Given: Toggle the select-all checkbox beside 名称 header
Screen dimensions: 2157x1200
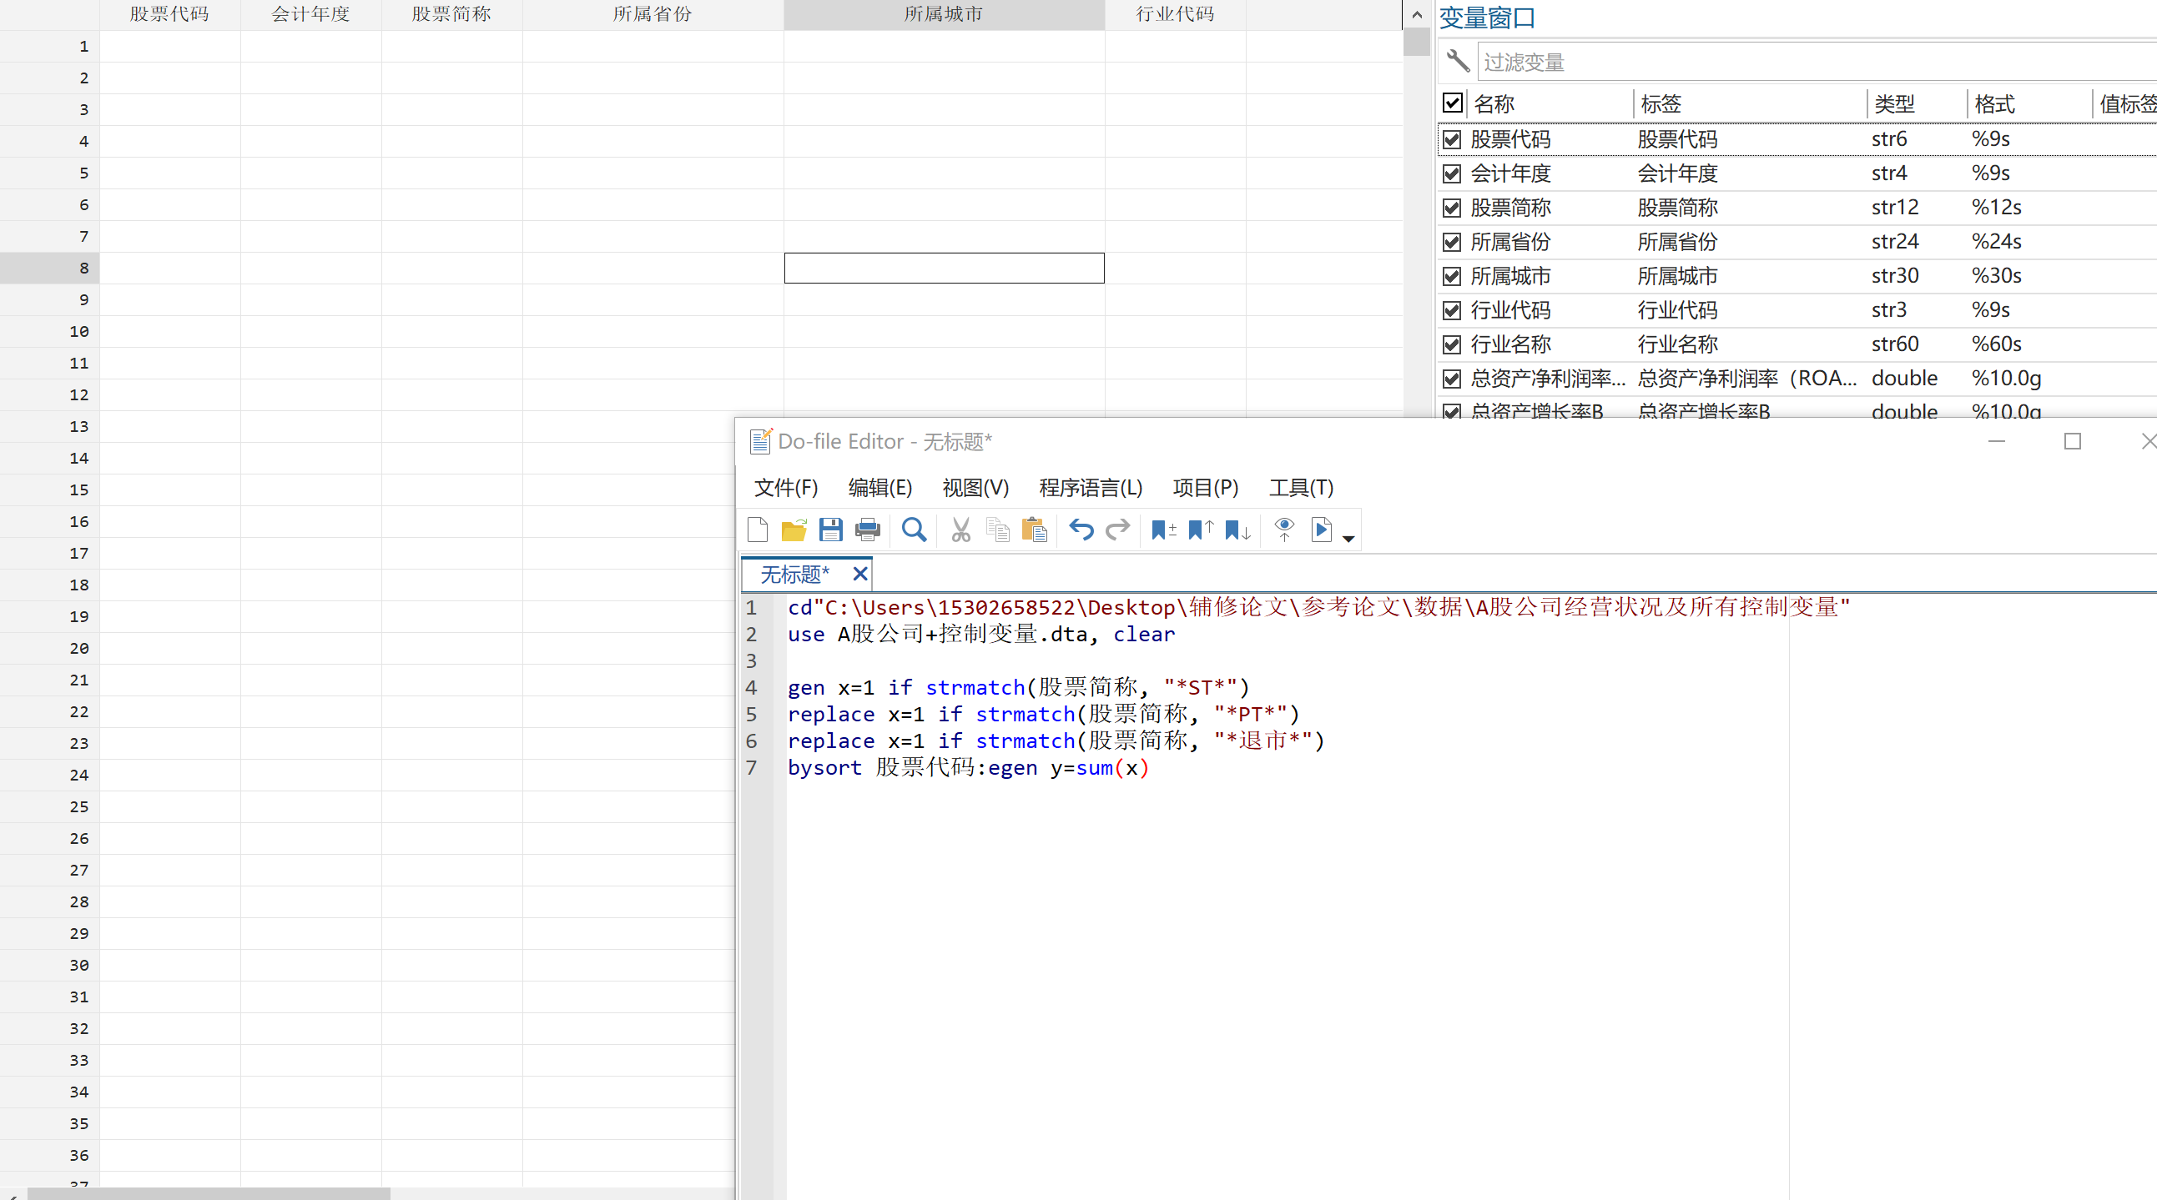Looking at the screenshot, I should [1452, 103].
